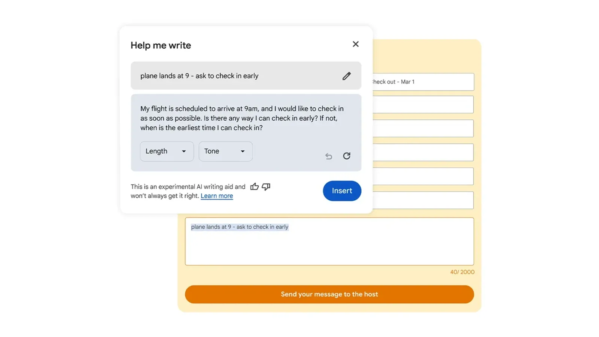This screenshot has height=337, width=599.
Task: Click Send your message to the host
Action: tap(329, 294)
